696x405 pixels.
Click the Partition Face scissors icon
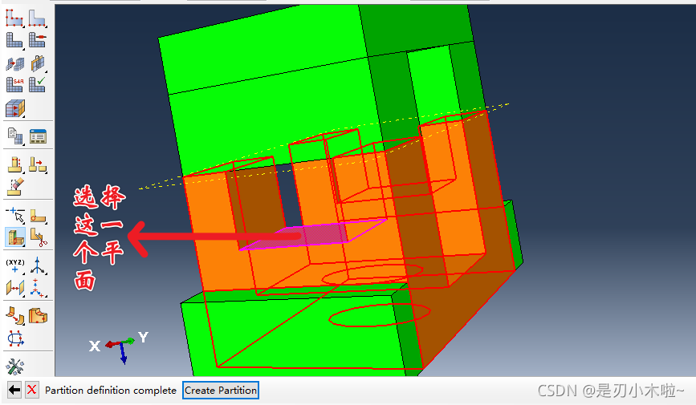pos(38,237)
